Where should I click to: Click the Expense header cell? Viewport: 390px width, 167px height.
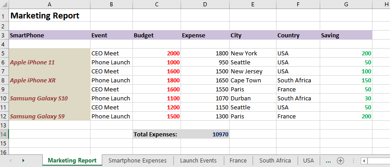[x=205, y=35]
